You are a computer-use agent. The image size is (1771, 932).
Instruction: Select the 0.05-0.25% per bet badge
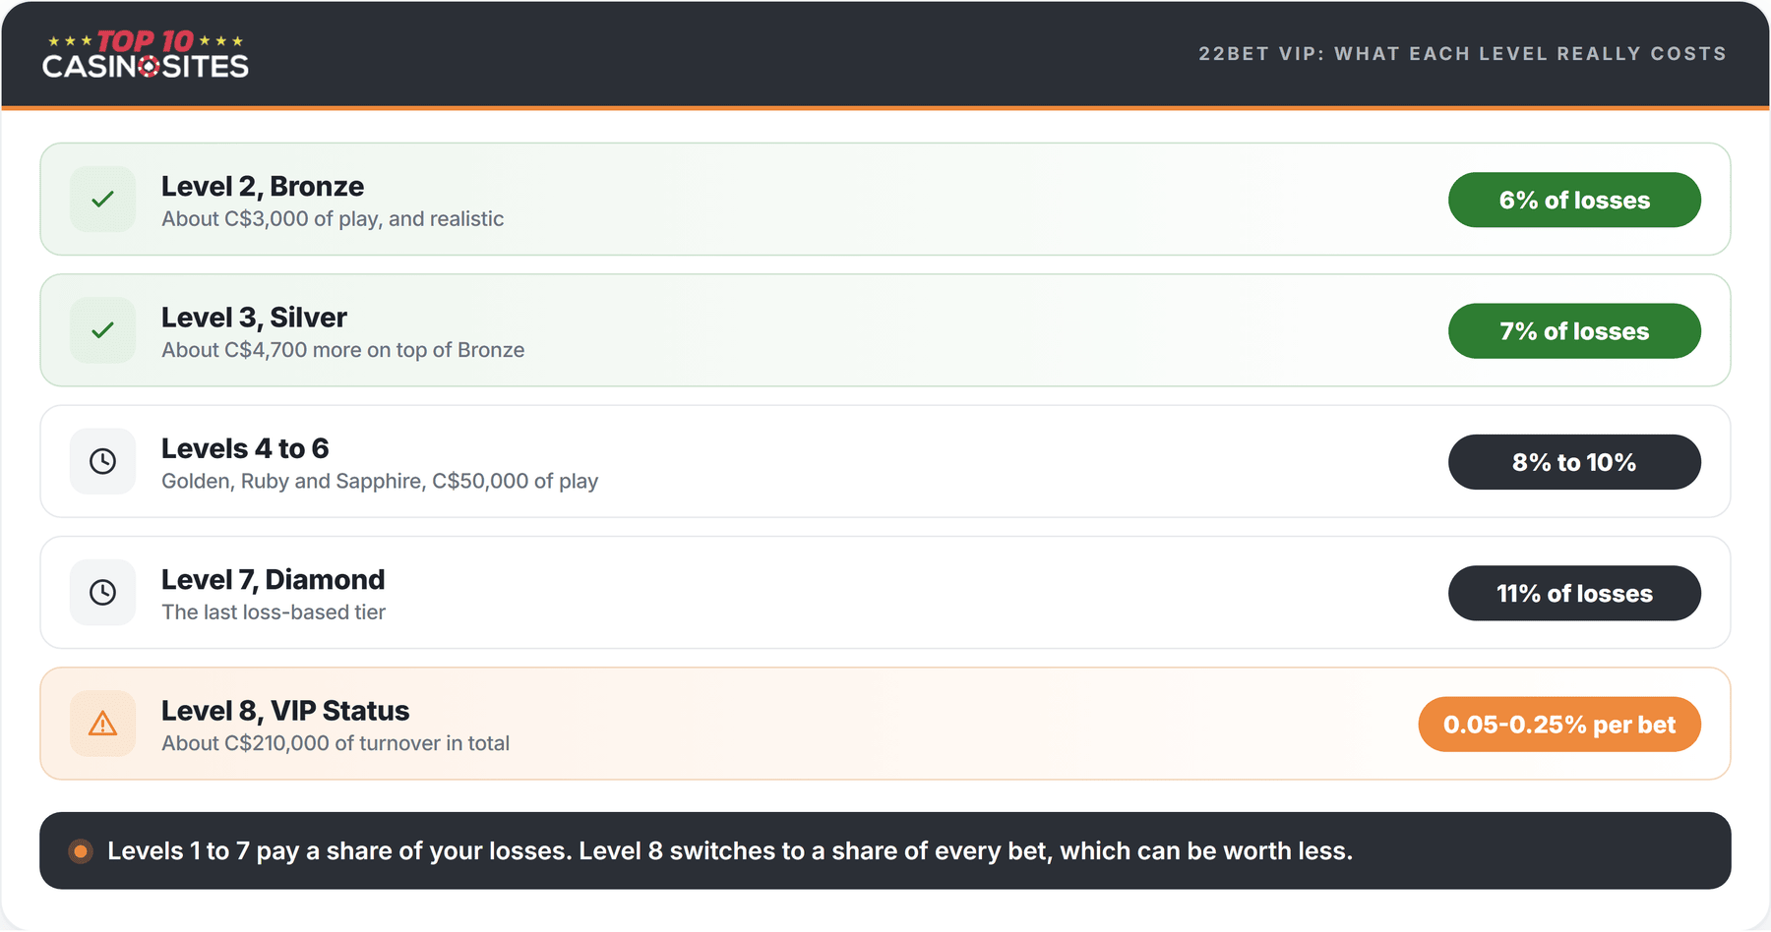[1559, 725]
